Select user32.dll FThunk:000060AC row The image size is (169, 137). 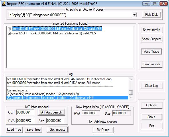(54, 33)
